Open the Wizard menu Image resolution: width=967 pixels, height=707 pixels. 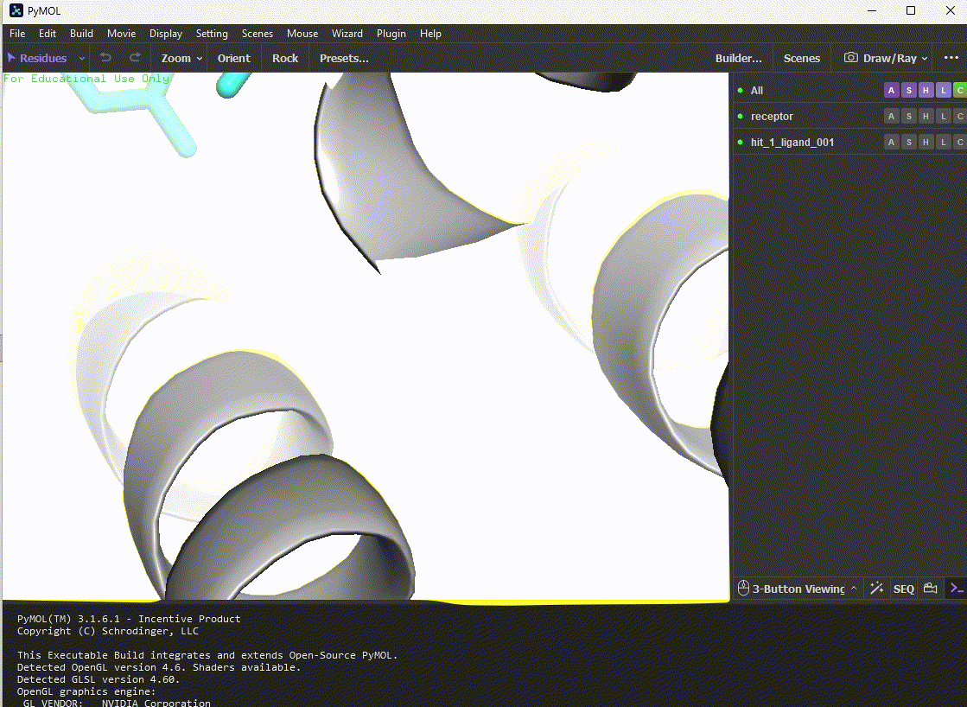[347, 34]
